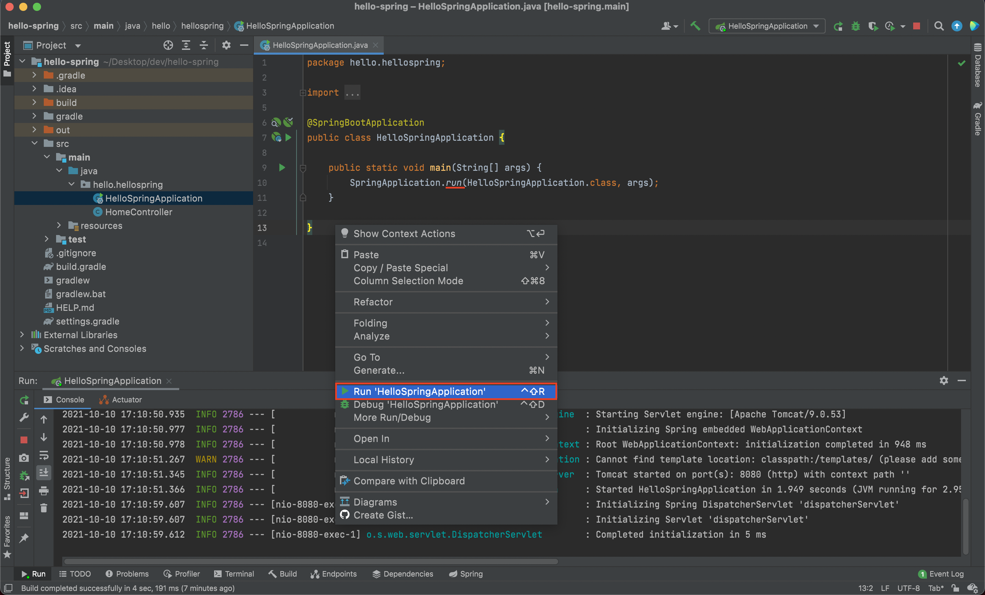Click the trash Clear All icon in console

[43, 508]
